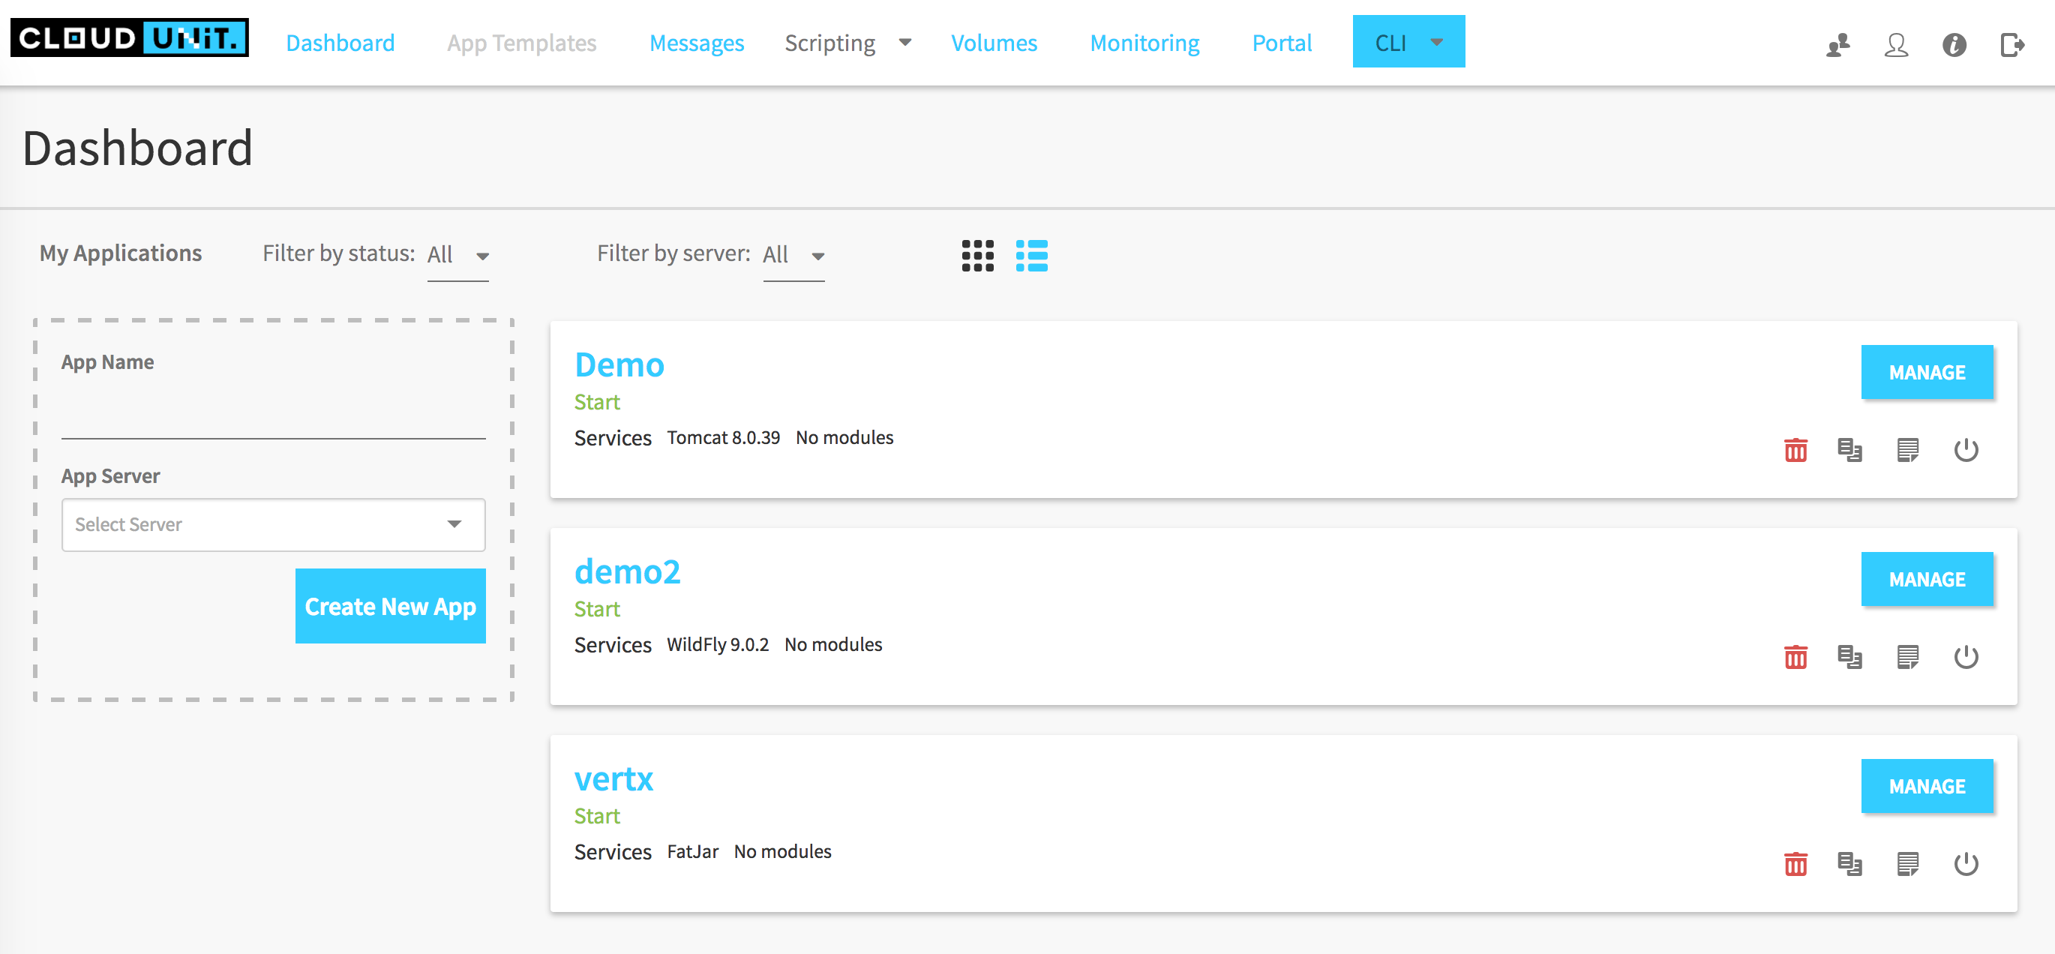
Task: Open the info icon in the header
Action: click(1954, 46)
